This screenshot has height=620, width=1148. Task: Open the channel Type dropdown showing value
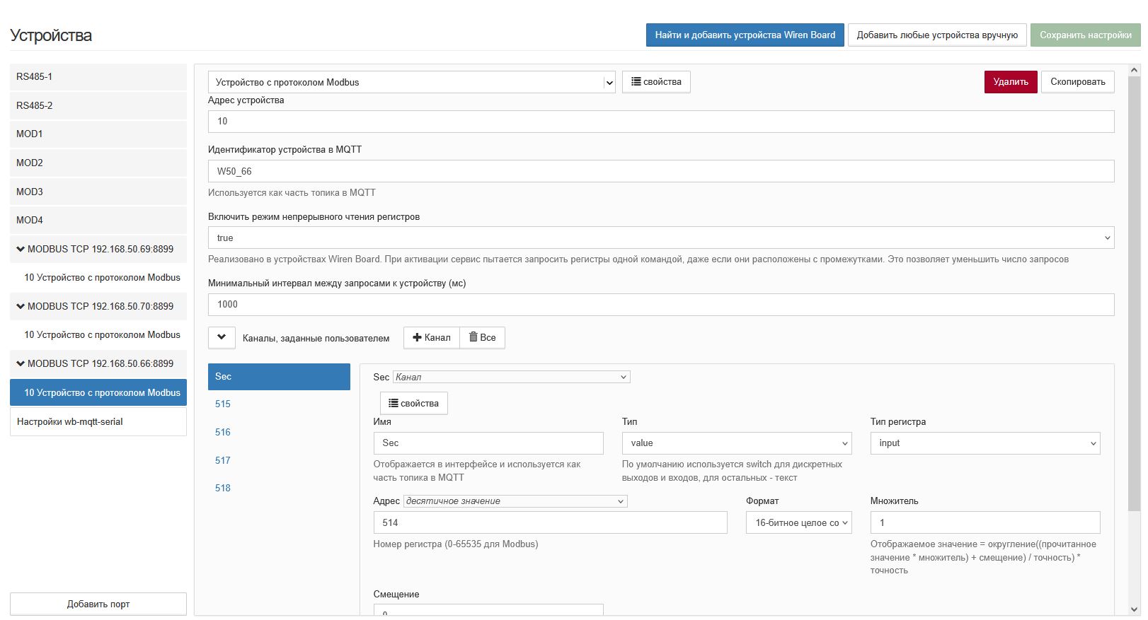click(x=736, y=443)
